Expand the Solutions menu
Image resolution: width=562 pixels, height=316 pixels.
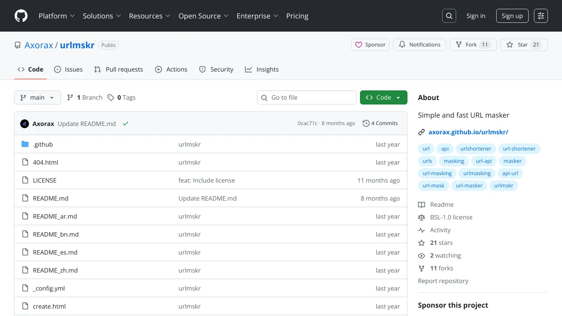pyautogui.click(x=101, y=16)
